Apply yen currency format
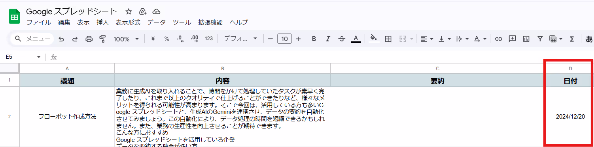 153,39
